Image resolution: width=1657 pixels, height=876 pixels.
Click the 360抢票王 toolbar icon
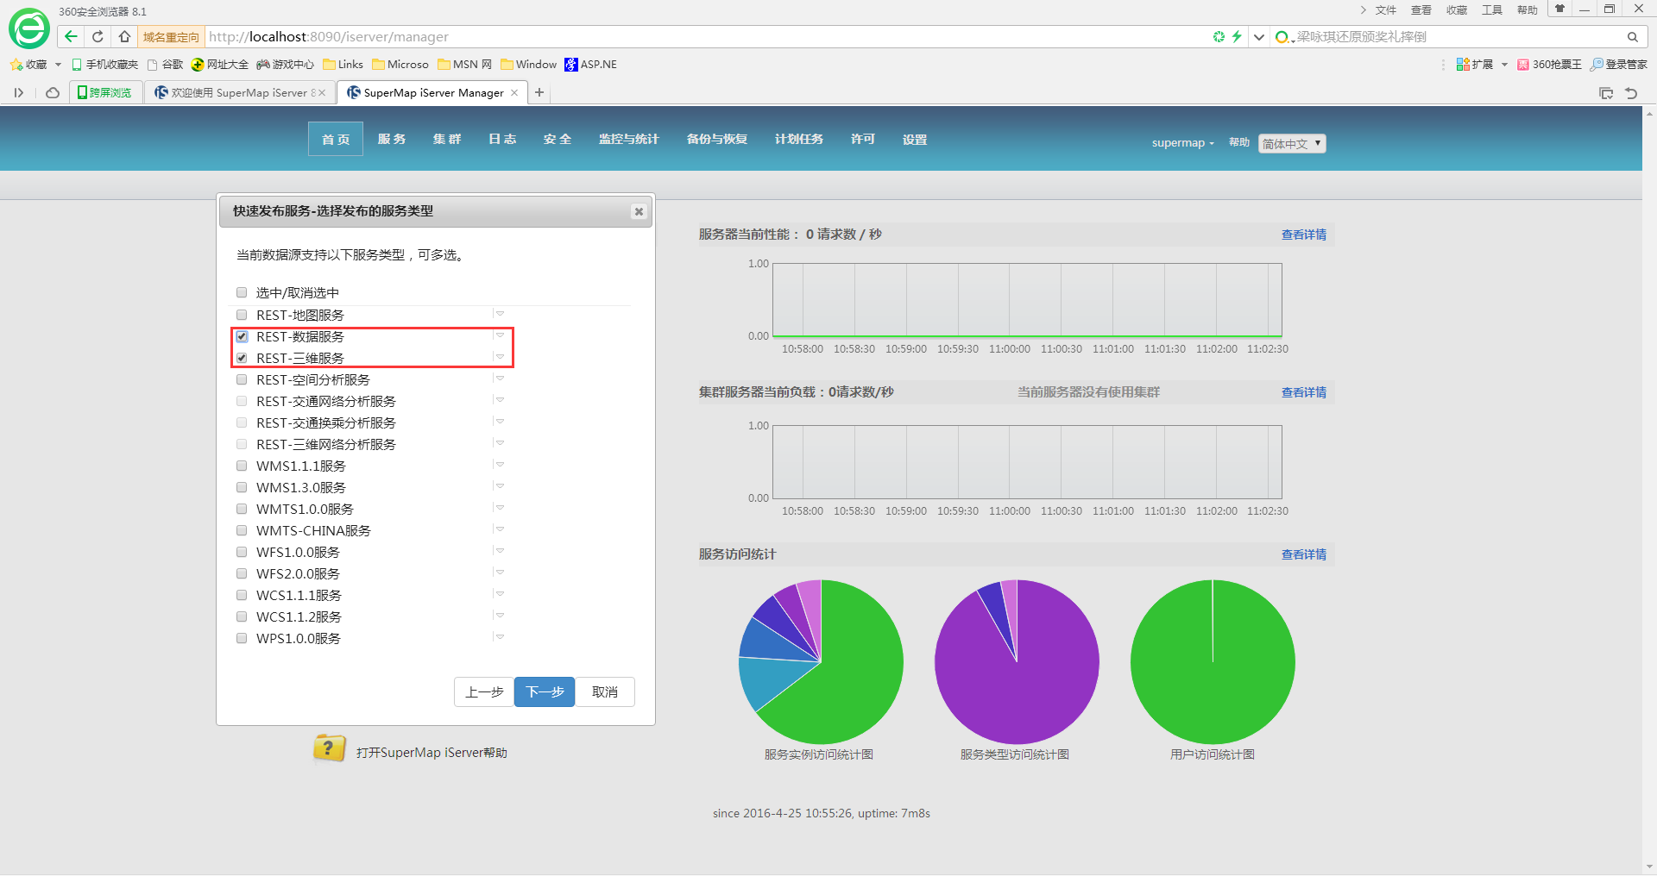pyautogui.click(x=1550, y=65)
